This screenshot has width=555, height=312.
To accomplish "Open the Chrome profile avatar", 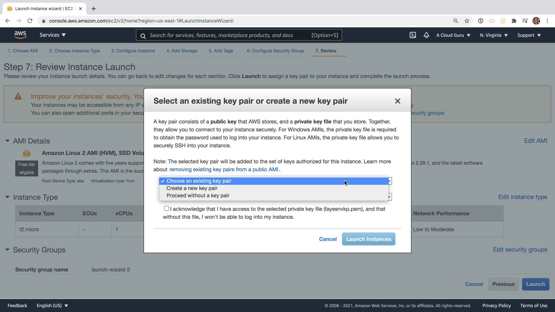I will (536, 21).
